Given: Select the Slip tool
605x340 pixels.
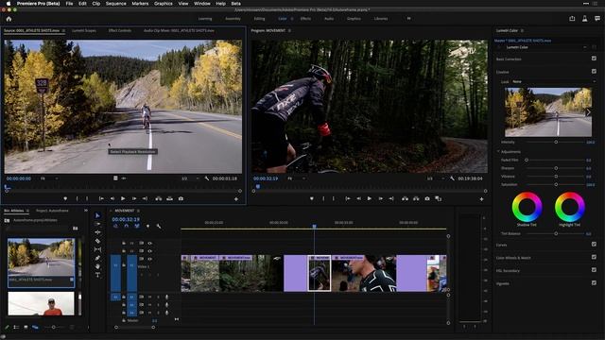Looking at the screenshot, I should [x=97, y=249].
